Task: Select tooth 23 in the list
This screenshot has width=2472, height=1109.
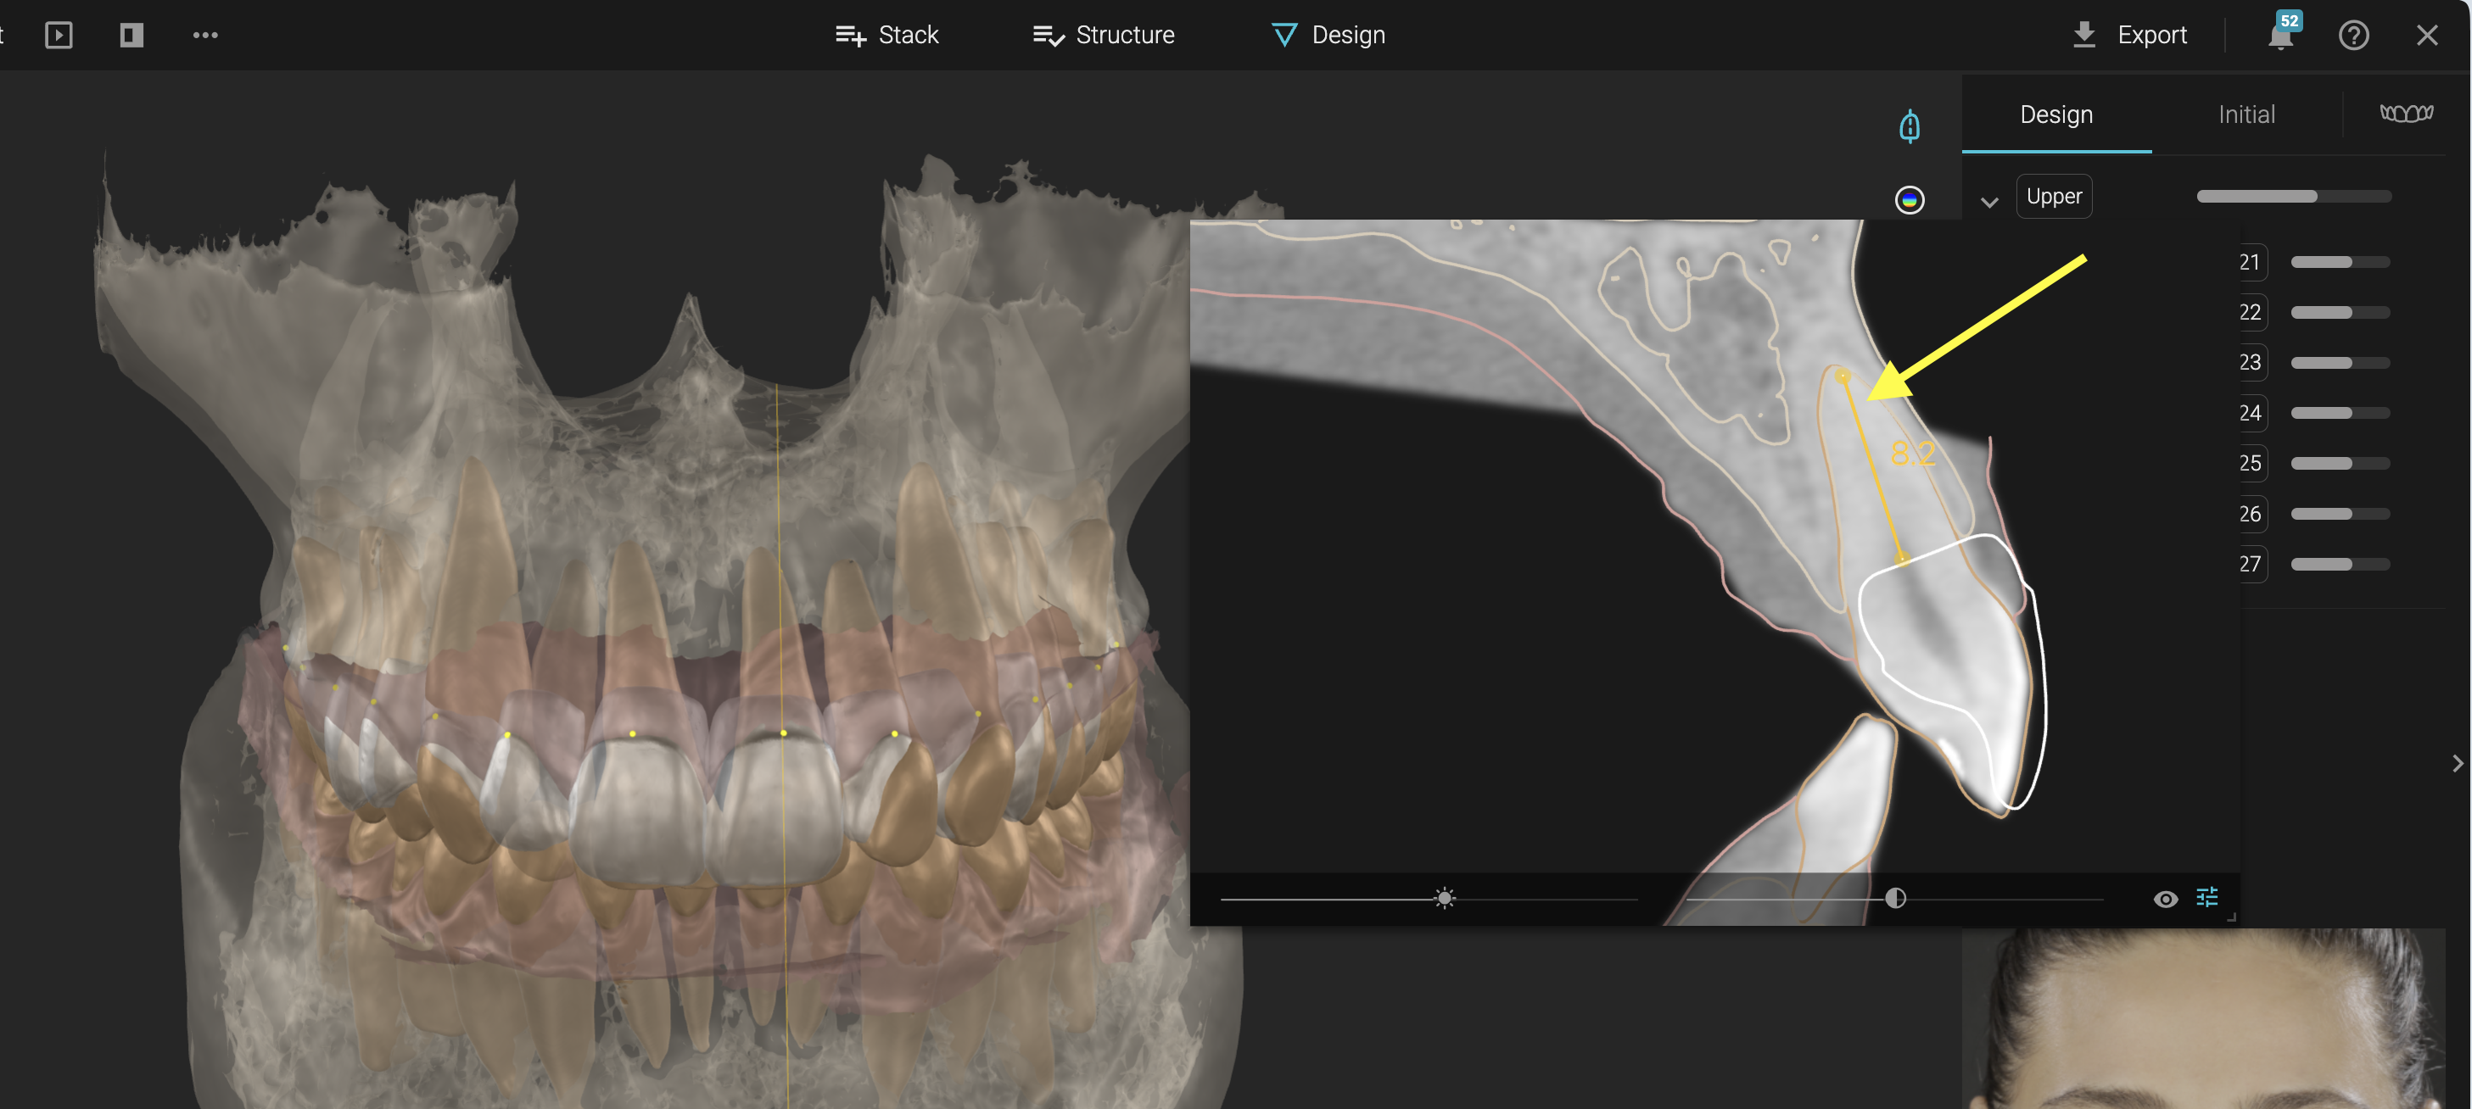Action: 2251,363
